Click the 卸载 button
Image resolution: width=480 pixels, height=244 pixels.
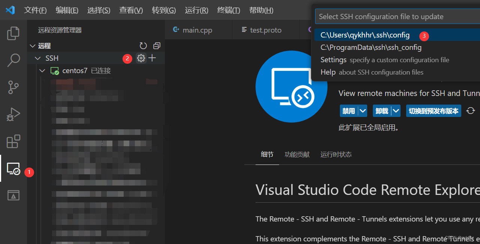pos(382,111)
